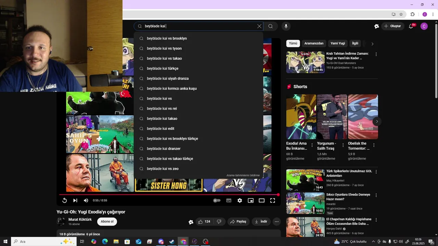This screenshot has height=246, width=438.
Task: Open more actions ellipsis under video
Action: [x=277, y=222]
